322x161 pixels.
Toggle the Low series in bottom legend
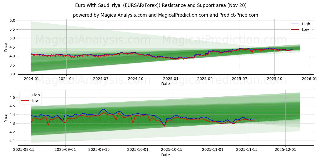[36, 101]
